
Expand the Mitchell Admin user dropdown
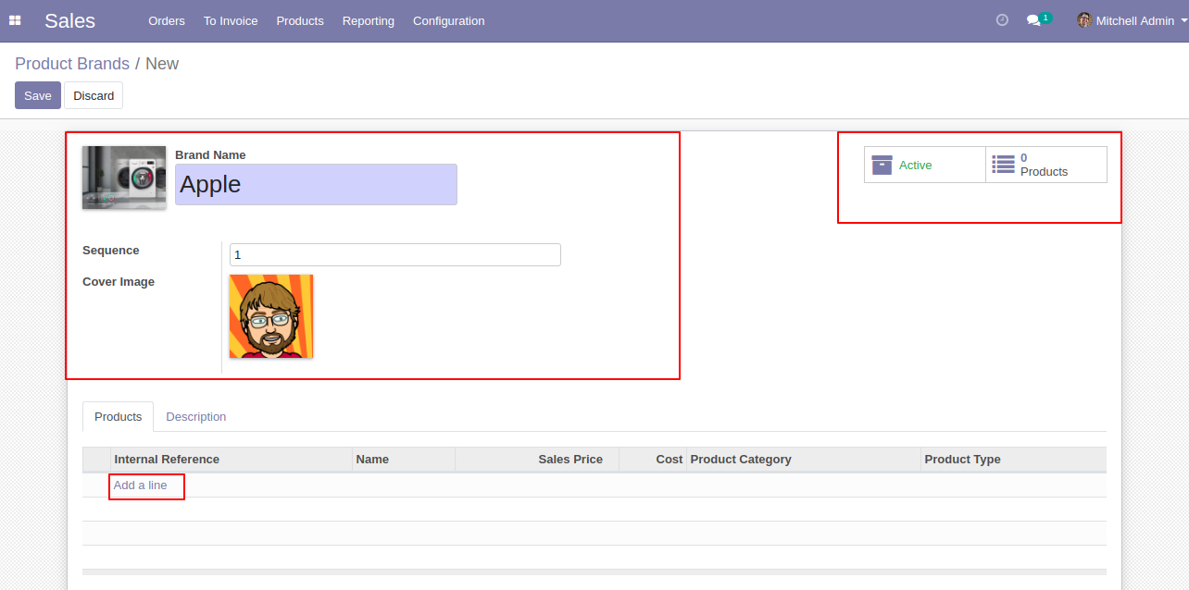point(1133,20)
